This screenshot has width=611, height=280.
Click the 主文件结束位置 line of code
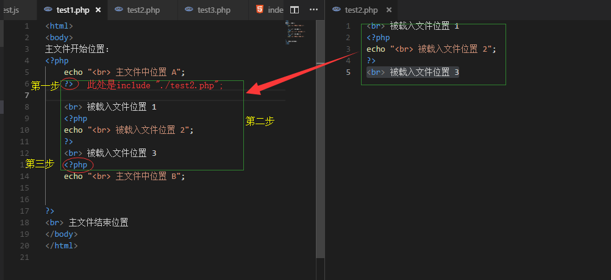pyautogui.click(x=91, y=223)
